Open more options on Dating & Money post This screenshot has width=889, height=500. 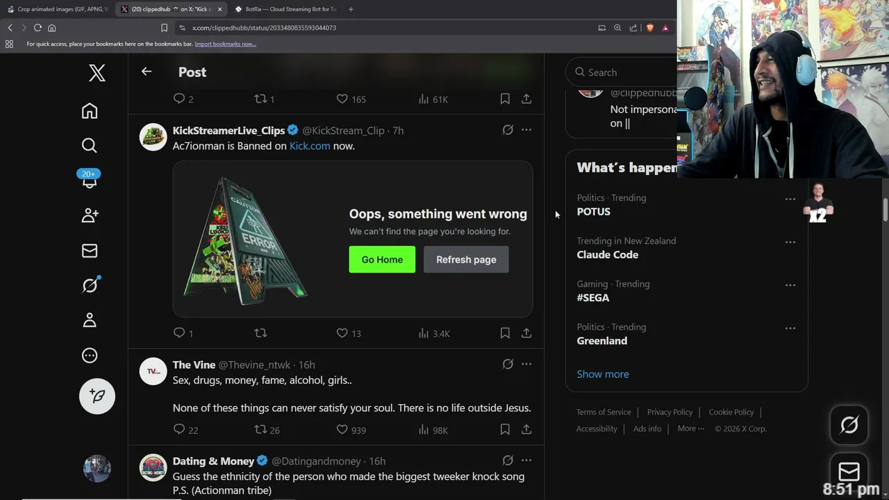[x=526, y=460]
